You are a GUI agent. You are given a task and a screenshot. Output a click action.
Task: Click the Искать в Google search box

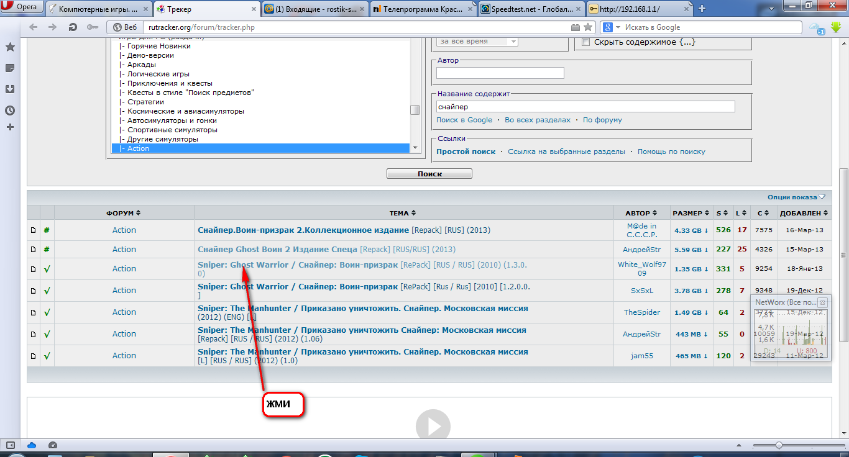(709, 27)
